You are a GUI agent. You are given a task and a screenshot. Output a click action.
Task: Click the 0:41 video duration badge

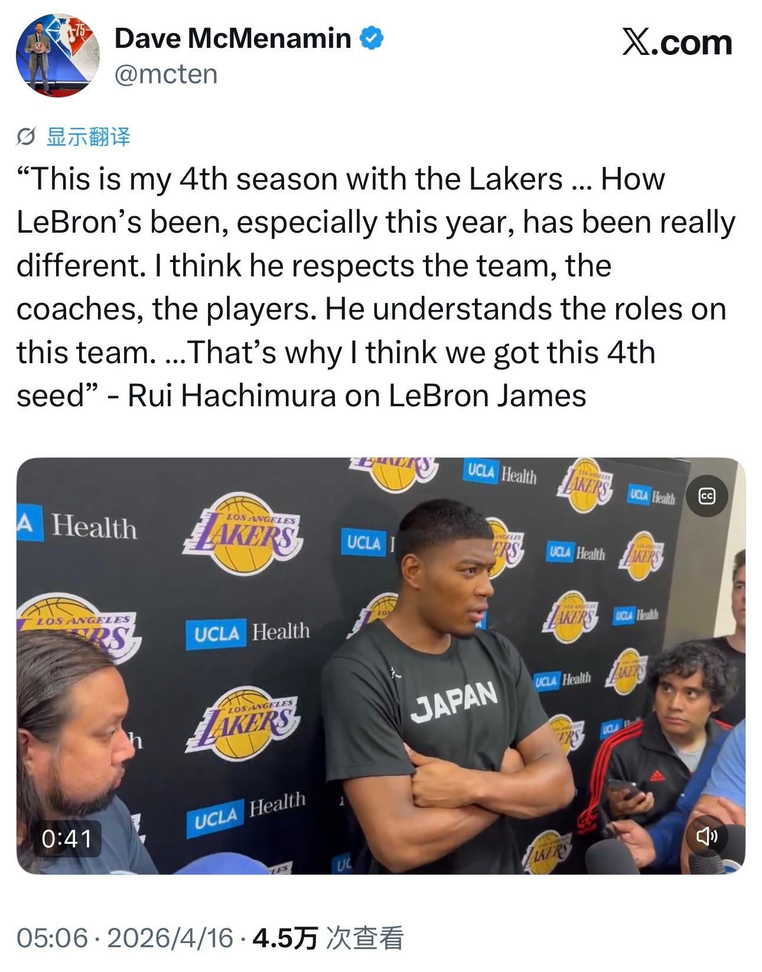pyautogui.click(x=67, y=839)
